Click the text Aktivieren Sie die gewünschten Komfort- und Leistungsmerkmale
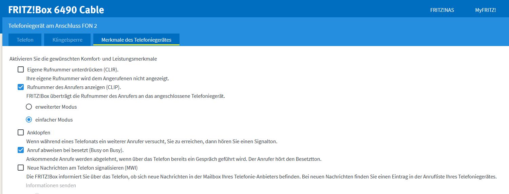 pos(83,59)
